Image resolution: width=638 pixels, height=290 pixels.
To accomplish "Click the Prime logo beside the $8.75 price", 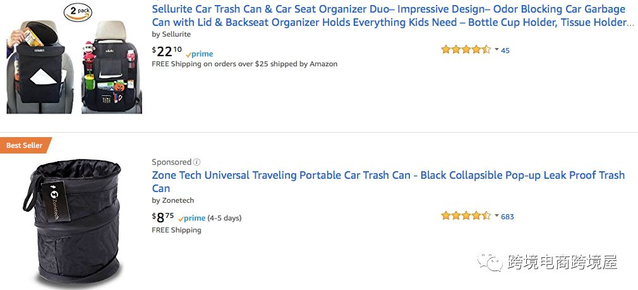I will (192, 218).
